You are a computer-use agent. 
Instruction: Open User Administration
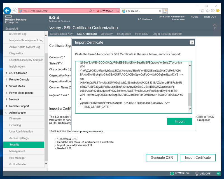(x=24, y=132)
